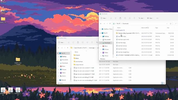178x100 pixels.
Task: Sort by Date modified column in Downloads window
Action: point(145,28)
